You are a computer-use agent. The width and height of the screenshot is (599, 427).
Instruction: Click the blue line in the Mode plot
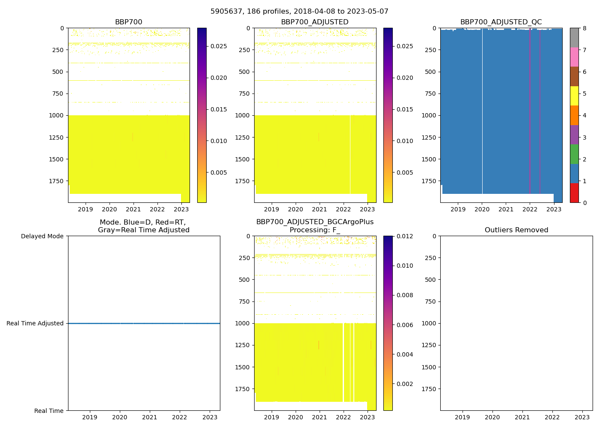[x=144, y=324]
